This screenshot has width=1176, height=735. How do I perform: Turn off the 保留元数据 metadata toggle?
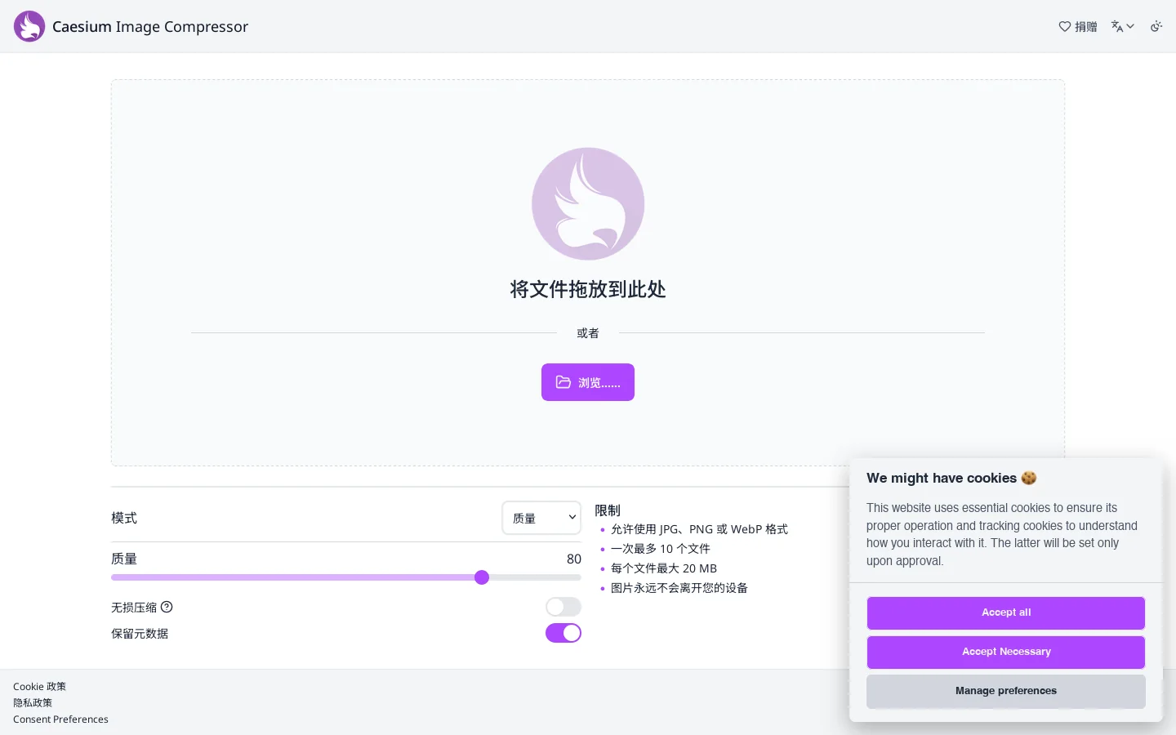pyautogui.click(x=563, y=633)
